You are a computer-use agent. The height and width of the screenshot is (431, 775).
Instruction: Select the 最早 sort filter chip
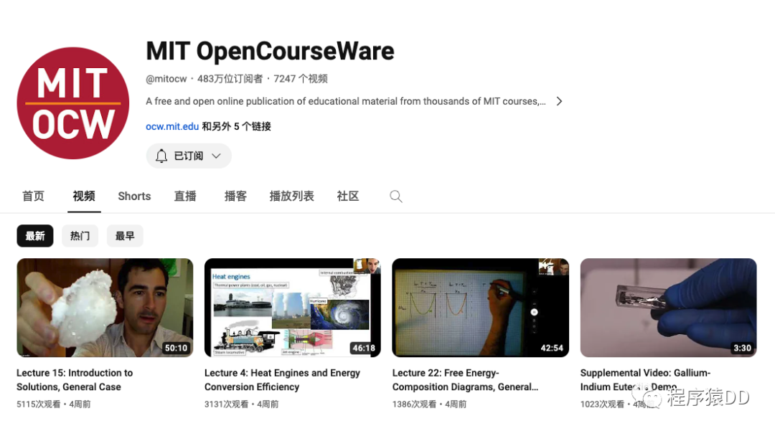click(125, 236)
